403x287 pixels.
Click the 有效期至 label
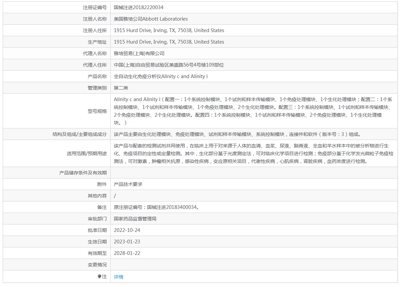[x=97, y=254]
